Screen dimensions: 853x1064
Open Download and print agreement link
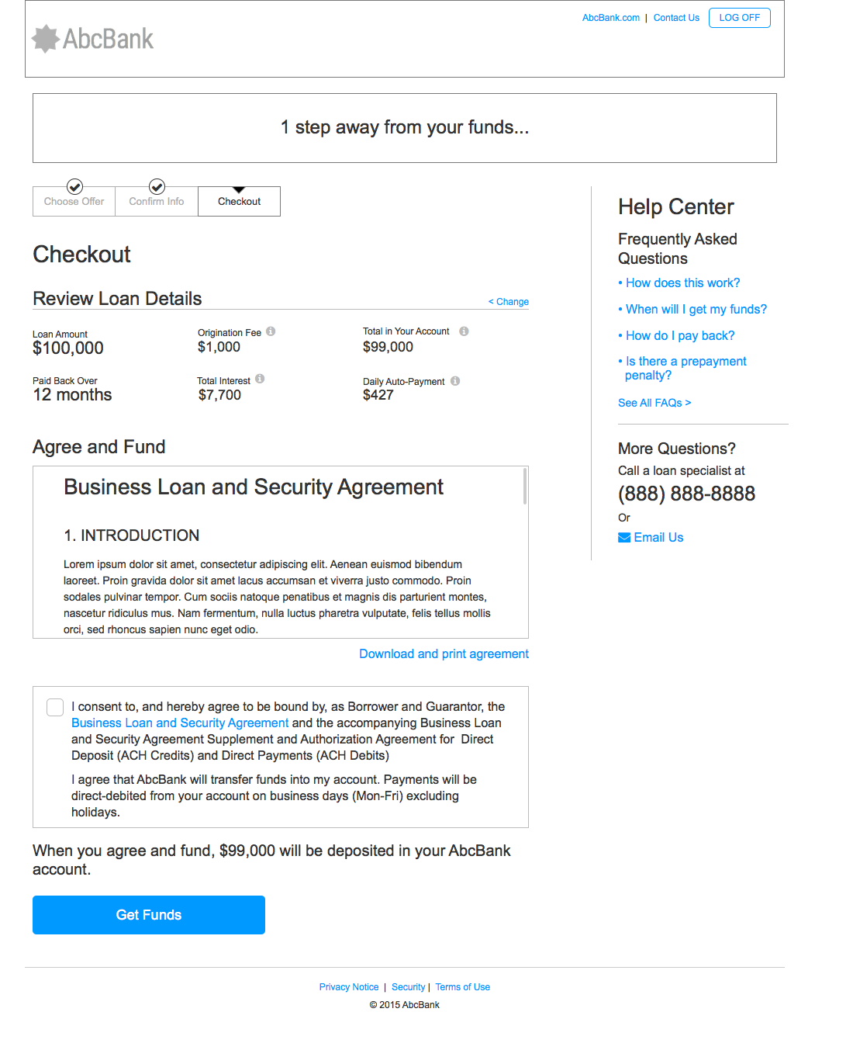click(444, 654)
